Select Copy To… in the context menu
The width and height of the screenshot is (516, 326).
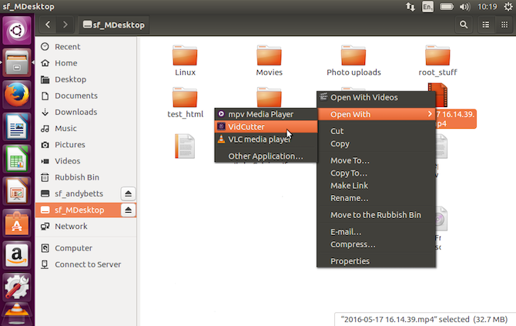click(377, 173)
